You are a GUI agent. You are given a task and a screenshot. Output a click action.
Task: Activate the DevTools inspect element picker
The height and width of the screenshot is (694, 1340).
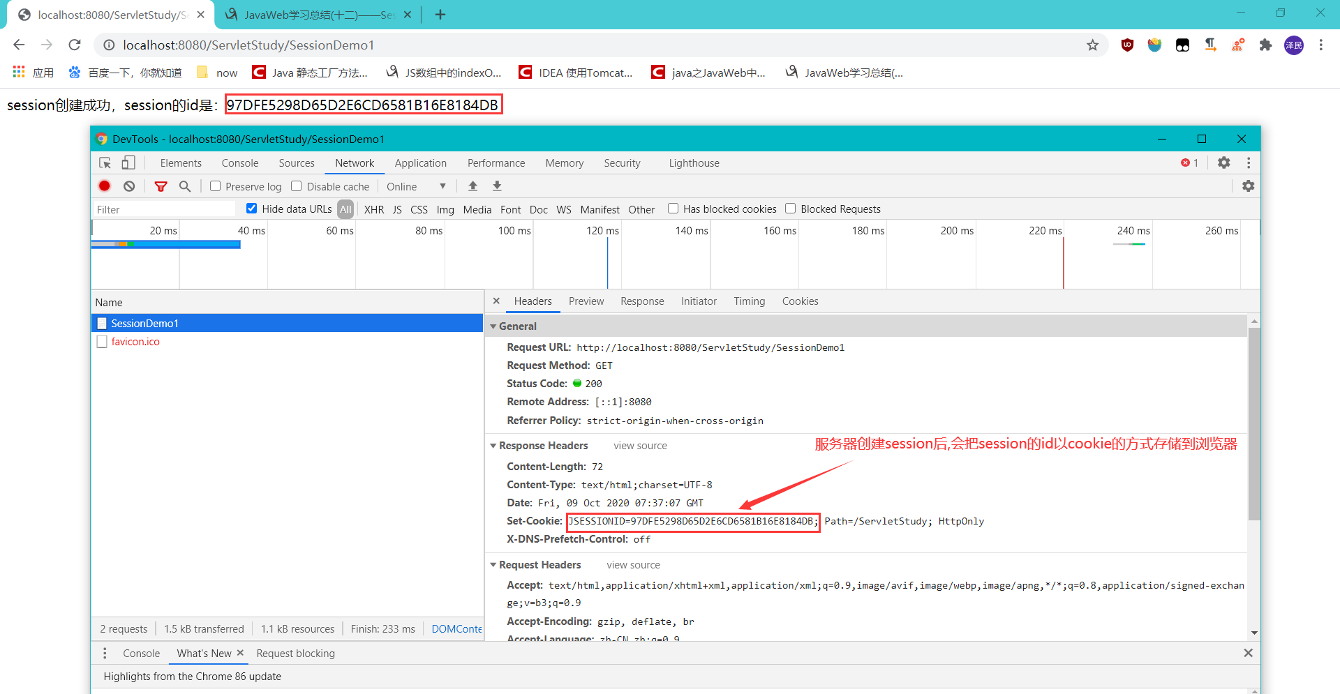(105, 163)
